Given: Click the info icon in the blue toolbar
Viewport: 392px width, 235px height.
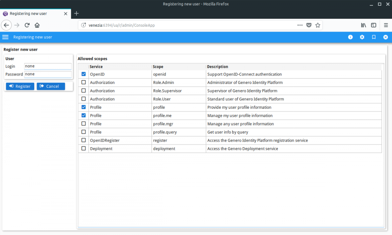Looking at the screenshot, I should 350,37.
